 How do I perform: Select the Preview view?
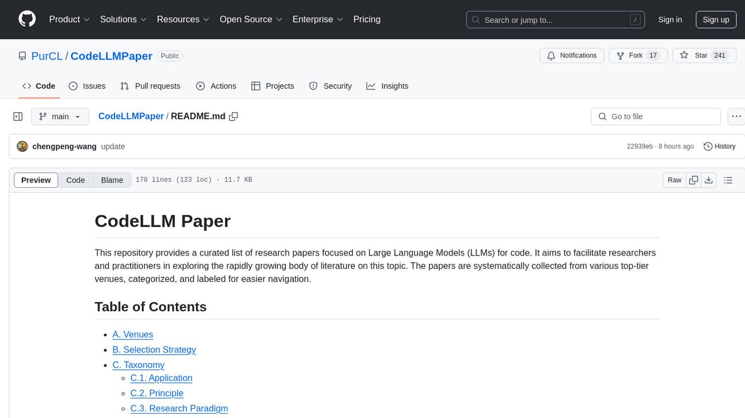pos(36,180)
